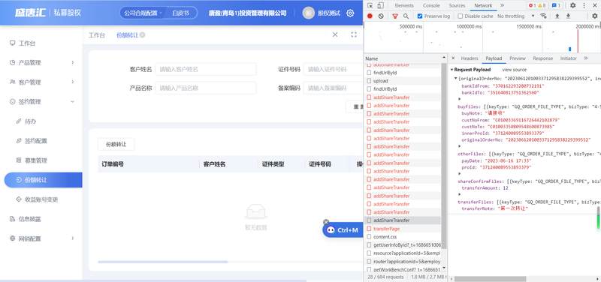The height and width of the screenshot is (282, 601).
Task: Open the No throttling dropdown
Action: (x=516, y=16)
